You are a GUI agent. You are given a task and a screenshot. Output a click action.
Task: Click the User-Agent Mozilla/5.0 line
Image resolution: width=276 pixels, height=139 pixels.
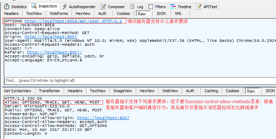point(140,41)
